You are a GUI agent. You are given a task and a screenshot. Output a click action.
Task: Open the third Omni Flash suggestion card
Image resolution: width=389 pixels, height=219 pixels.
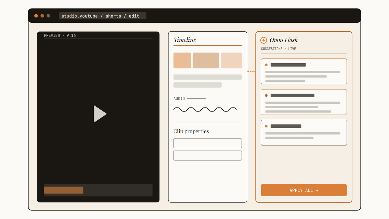304,133
